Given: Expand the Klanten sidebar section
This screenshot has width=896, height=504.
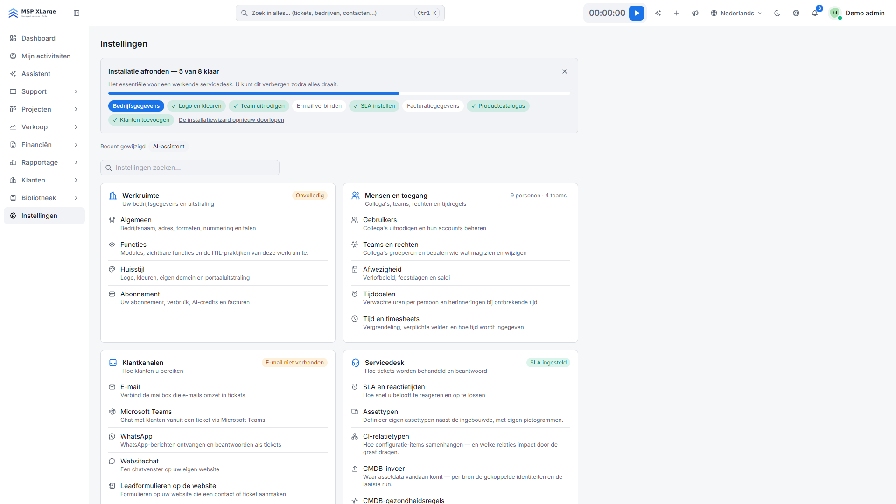Looking at the screenshot, I should coord(44,180).
